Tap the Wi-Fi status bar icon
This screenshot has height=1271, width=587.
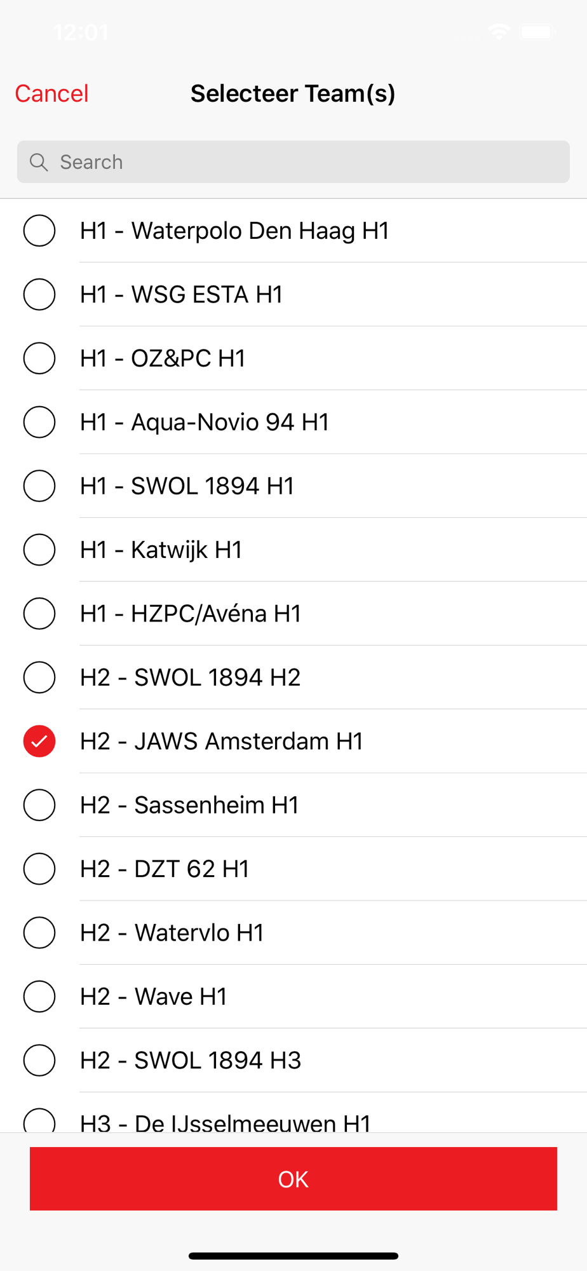tap(499, 32)
